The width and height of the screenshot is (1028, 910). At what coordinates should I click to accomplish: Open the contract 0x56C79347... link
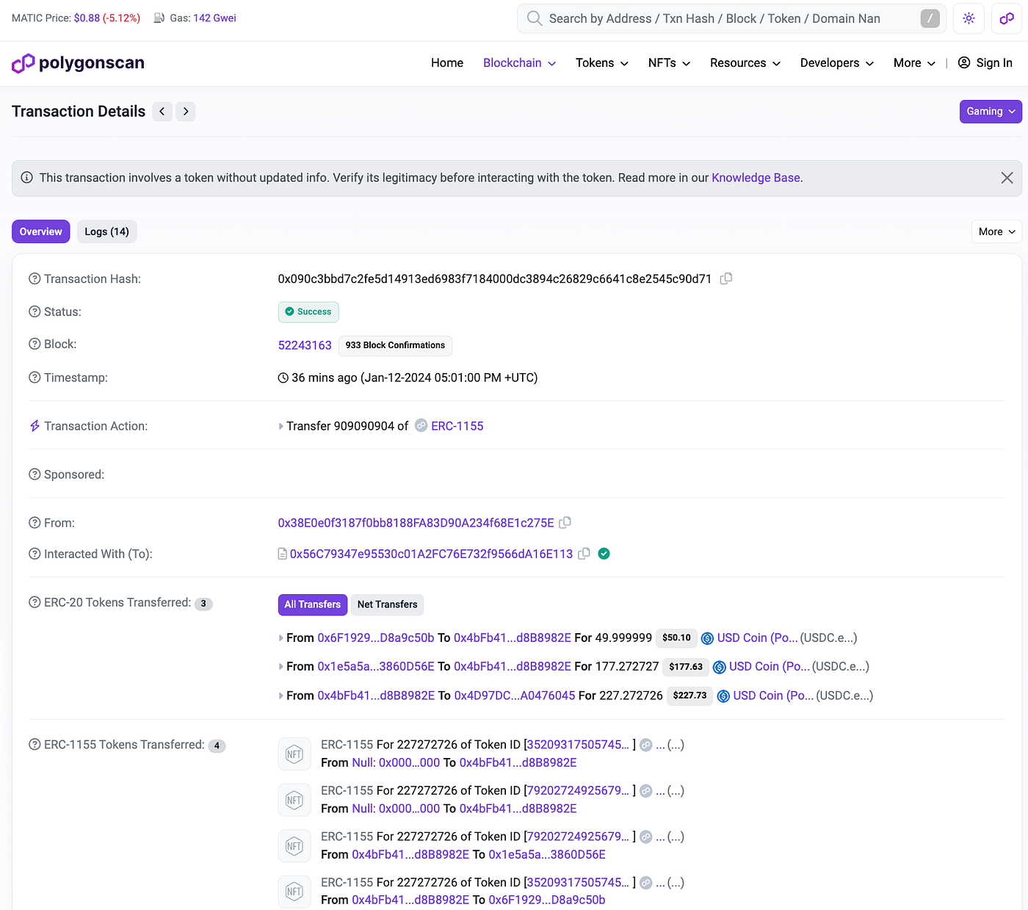click(x=431, y=554)
